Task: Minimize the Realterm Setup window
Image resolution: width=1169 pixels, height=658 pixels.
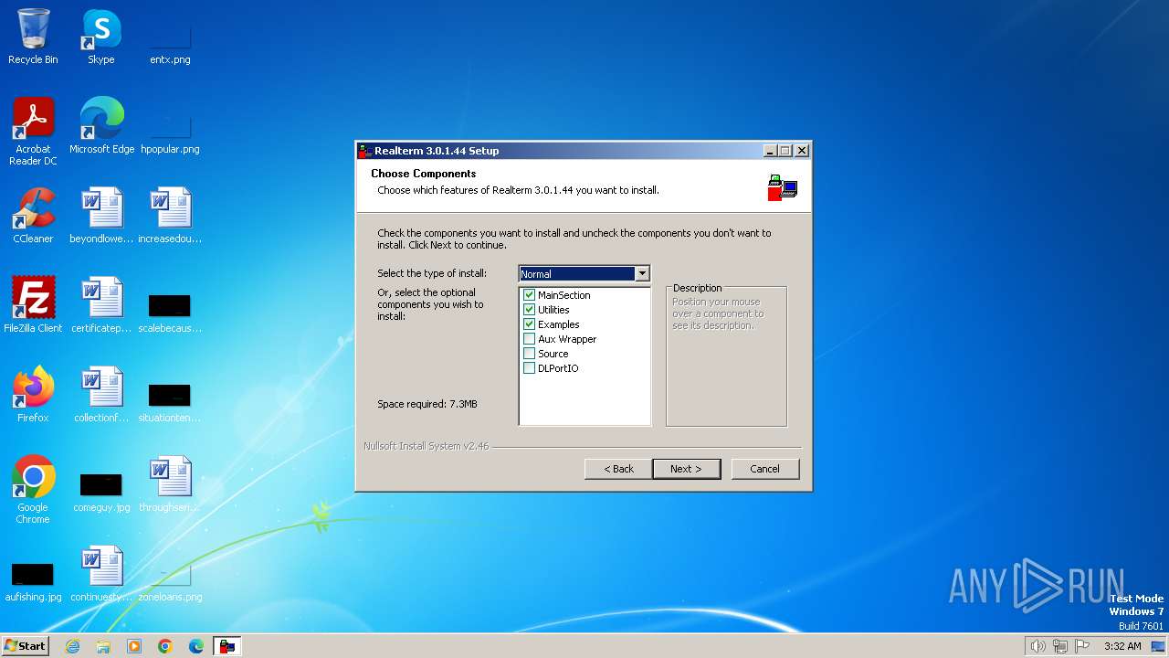Action: [x=770, y=151]
